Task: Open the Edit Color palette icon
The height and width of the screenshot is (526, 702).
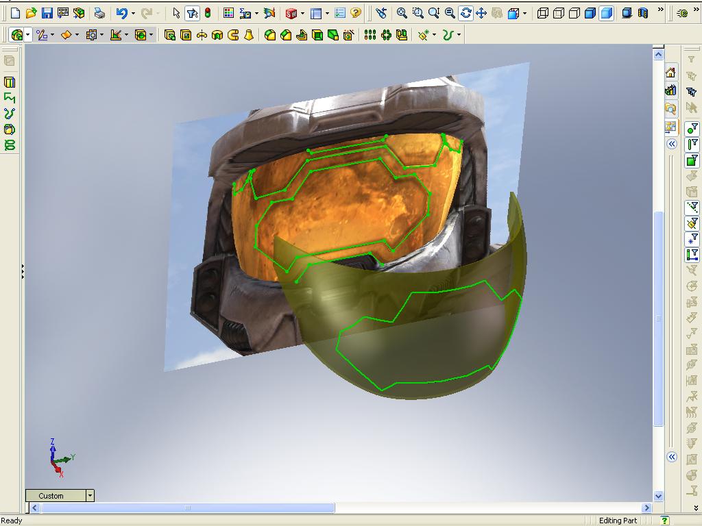Action: click(228, 13)
